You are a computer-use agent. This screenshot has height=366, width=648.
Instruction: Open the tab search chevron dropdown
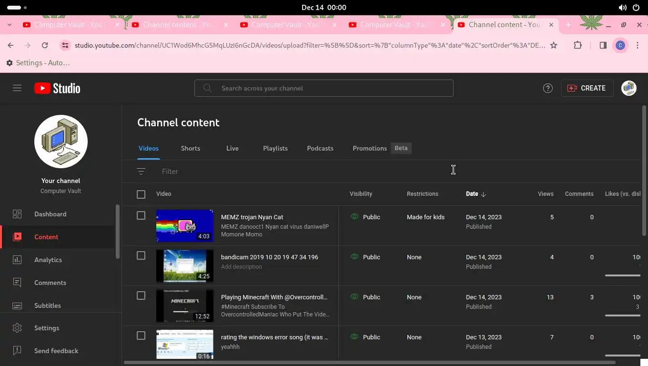tap(10, 25)
